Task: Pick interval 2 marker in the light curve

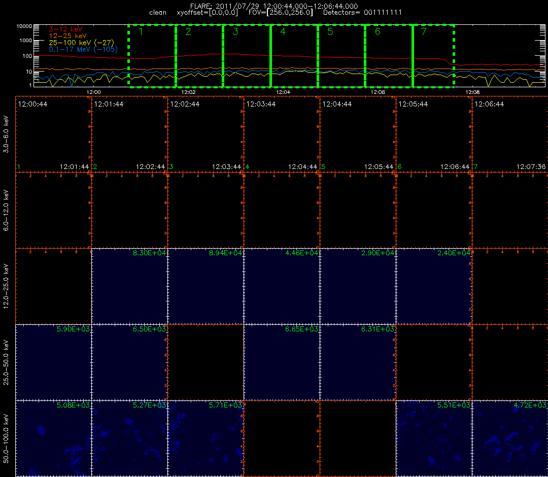Action: [188, 31]
